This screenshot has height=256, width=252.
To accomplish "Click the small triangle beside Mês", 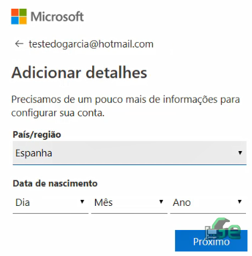I will tap(161, 202).
